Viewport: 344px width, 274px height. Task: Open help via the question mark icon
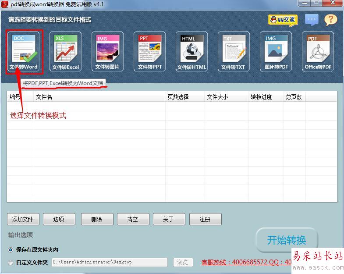tap(330, 20)
